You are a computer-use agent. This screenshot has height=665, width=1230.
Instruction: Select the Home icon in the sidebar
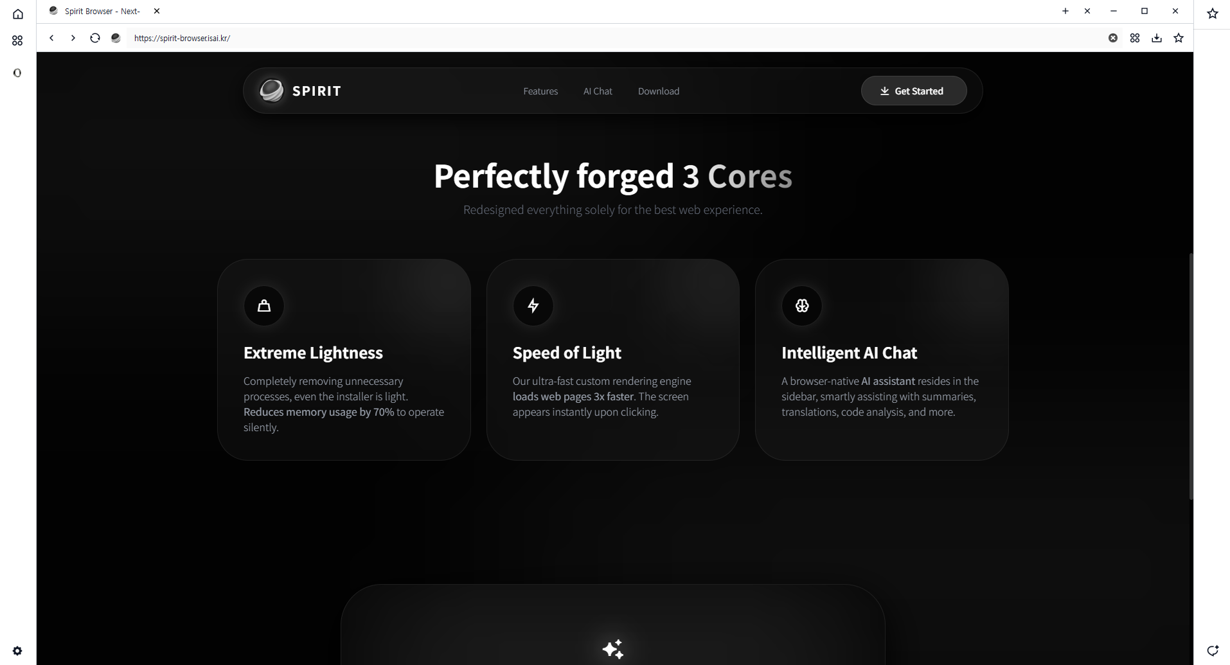17,13
